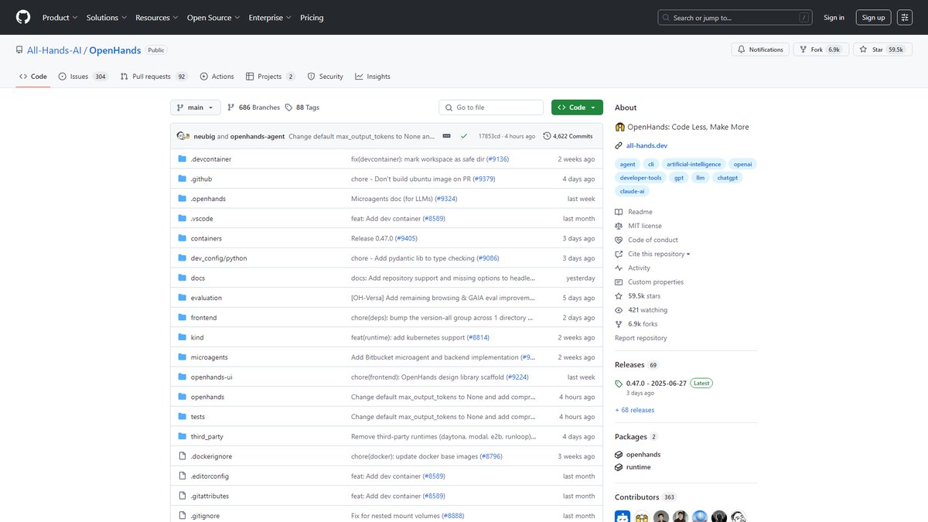The image size is (928, 522).
Task: Open the .editorconfig file
Action: click(210, 476)
